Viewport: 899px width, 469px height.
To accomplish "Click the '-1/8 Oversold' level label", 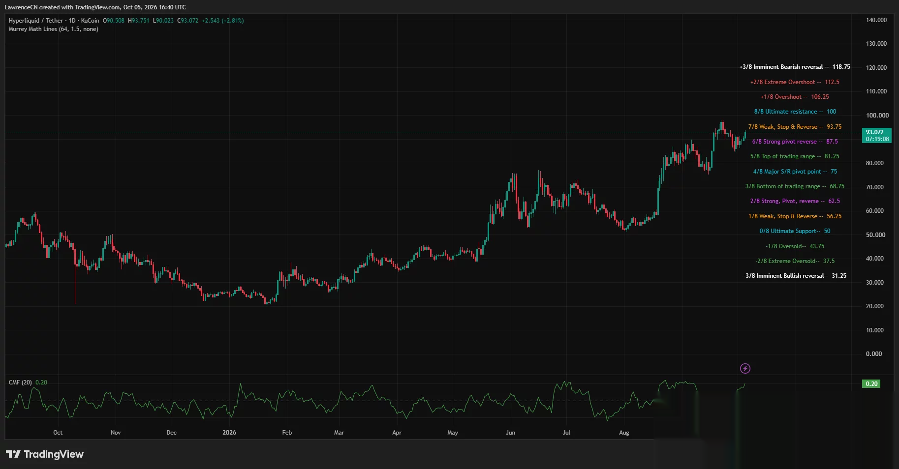I will point(795,246).
